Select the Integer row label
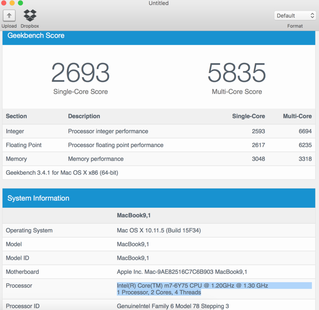Image resolution: width=319 pixels, height=310 pixels. (x=15, y=131)
